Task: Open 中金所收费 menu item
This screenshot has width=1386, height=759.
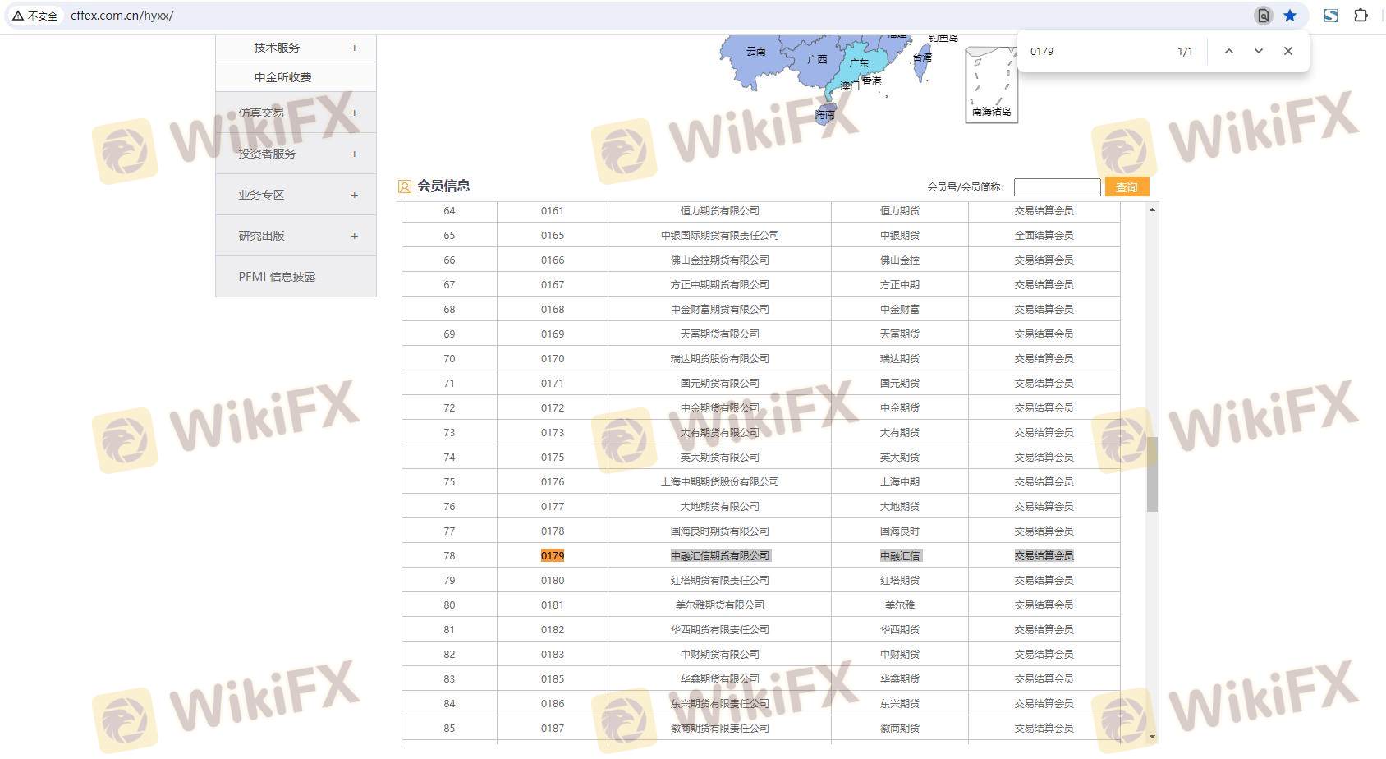Action: coord(282,77)
